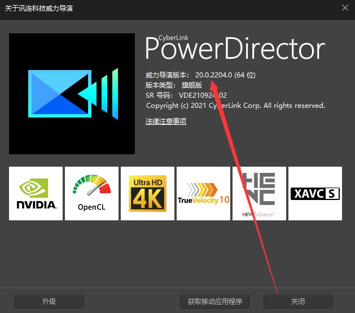This screenshot has width=355, height=313.
Task: Close the about dialog with X
Action: click(x=345, y=8)
